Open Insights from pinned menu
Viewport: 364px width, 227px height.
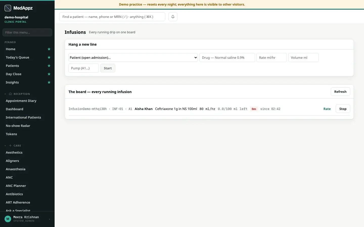click(x=12, y=82)
